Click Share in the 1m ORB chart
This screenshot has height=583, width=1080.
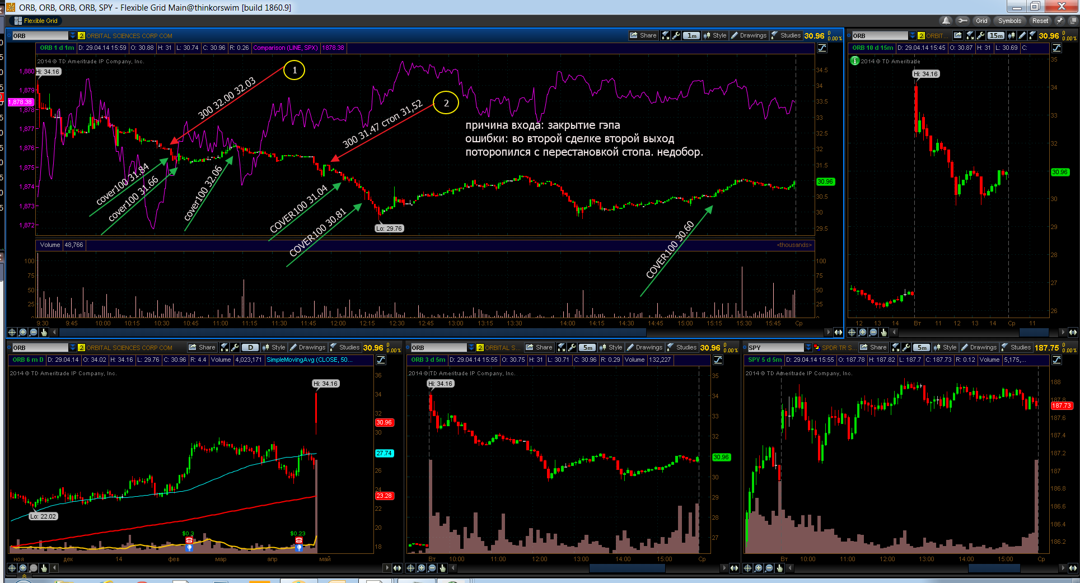pyautogui.click(x=643, y=35)
